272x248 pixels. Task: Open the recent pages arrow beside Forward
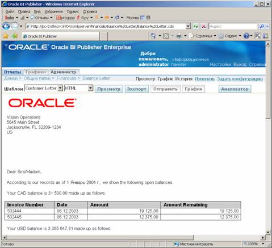(x=21, y=26)
